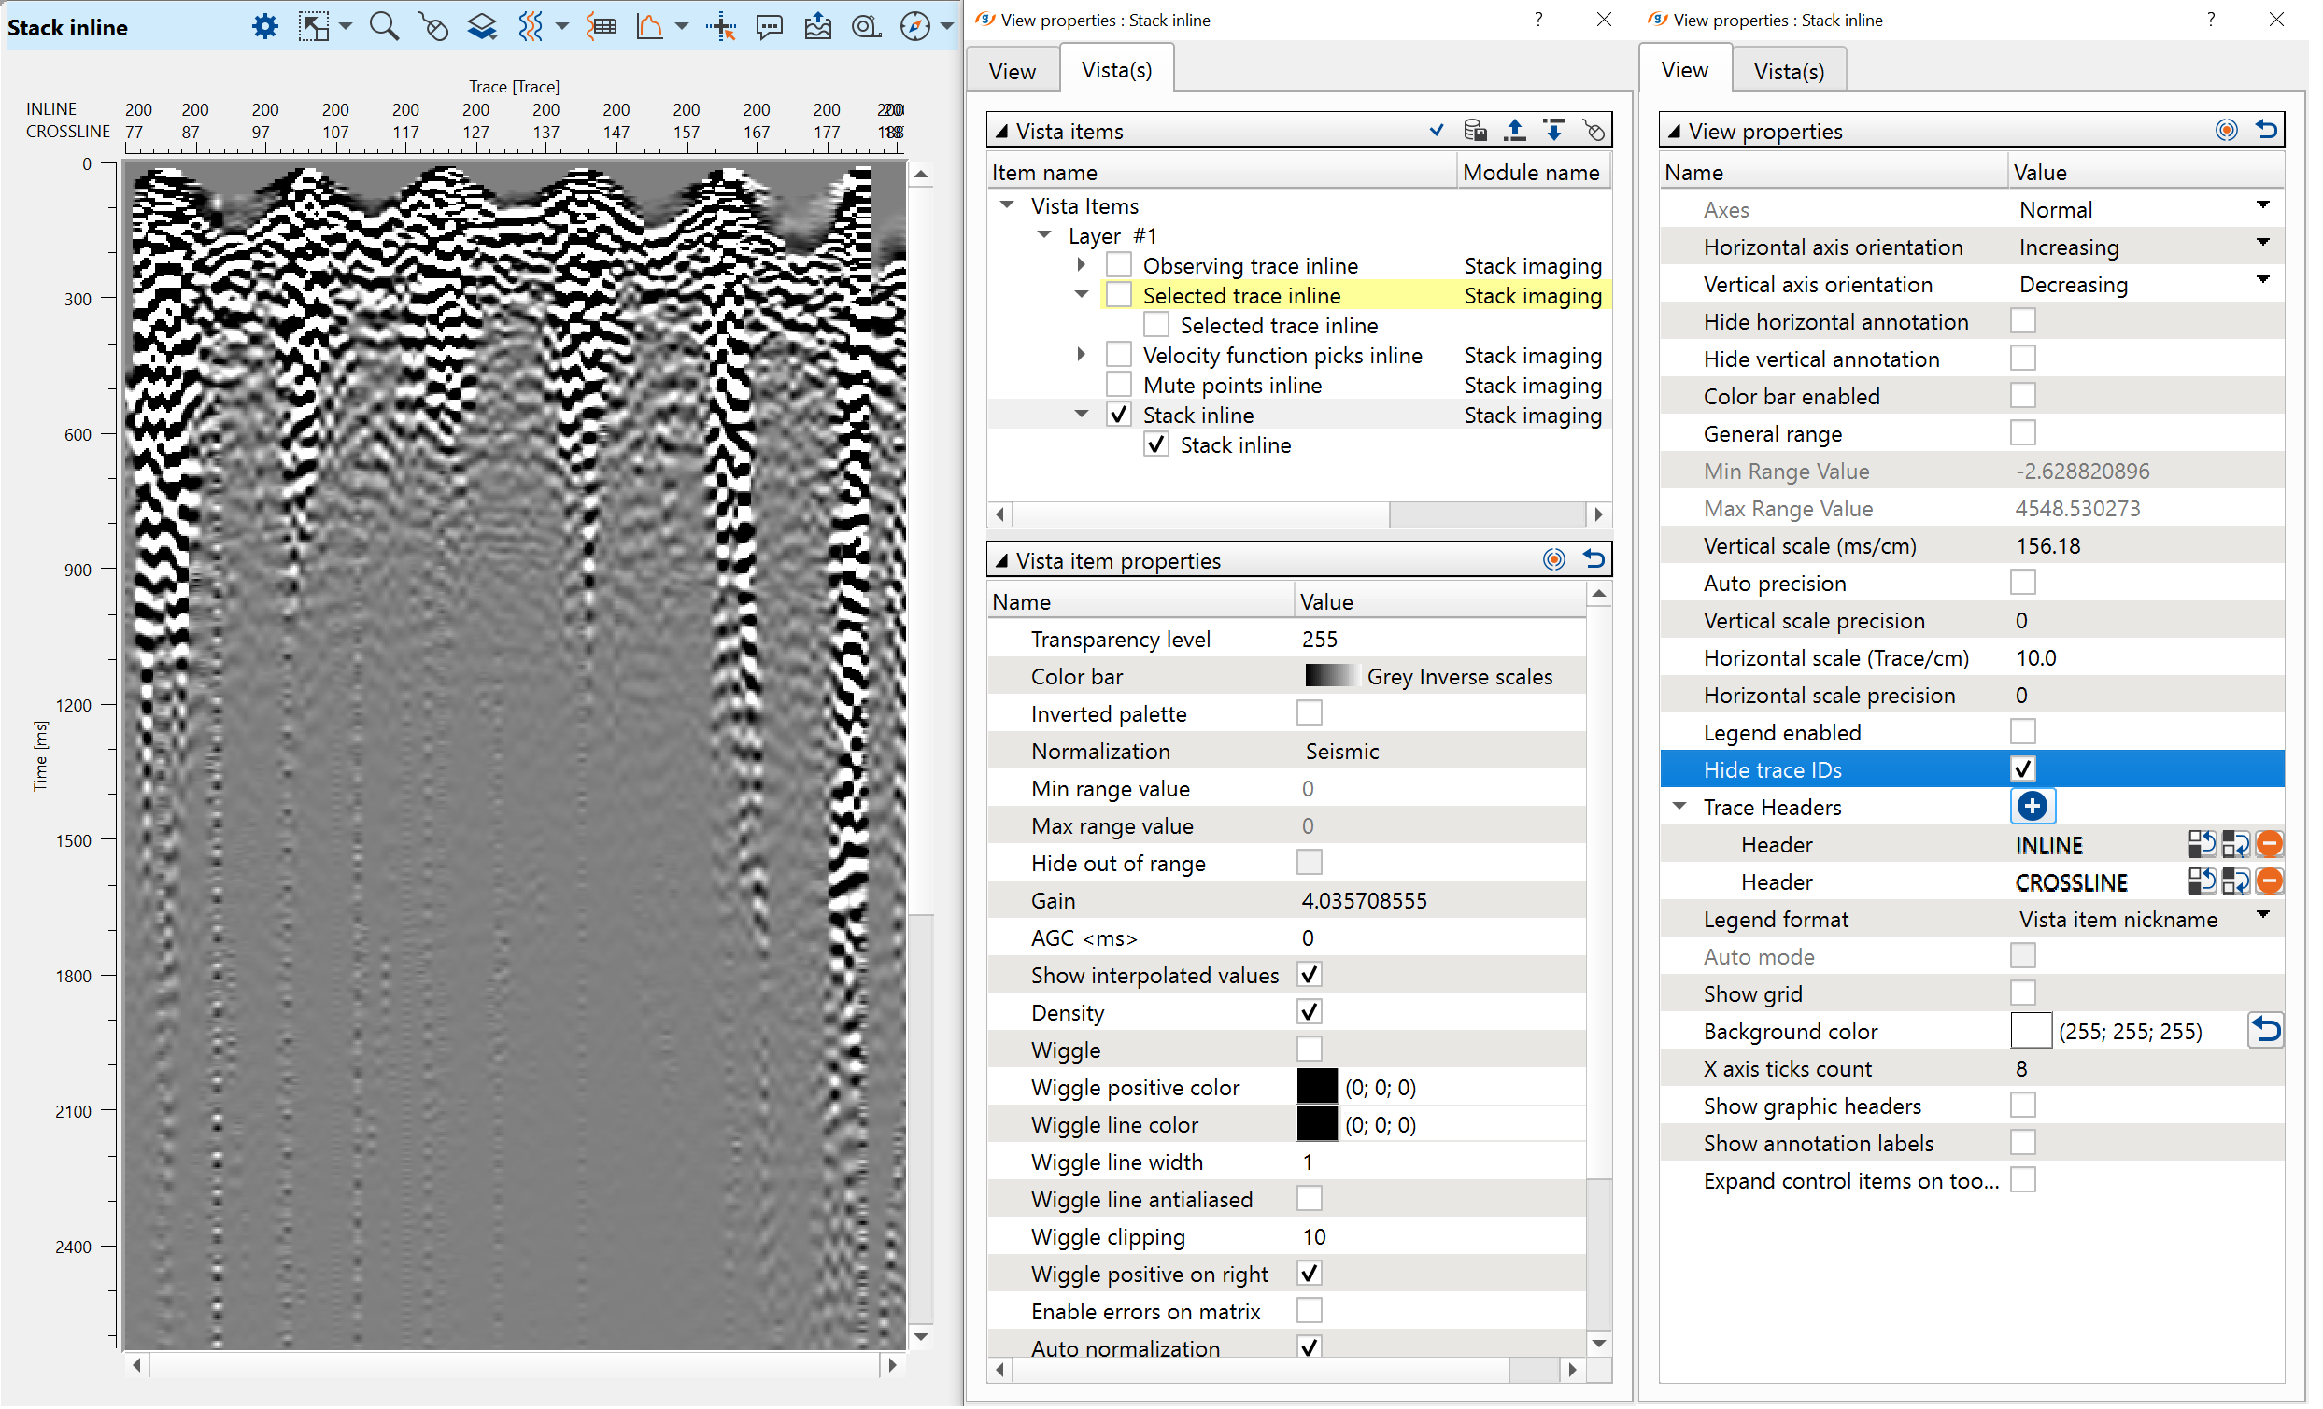Open Vista(s) tab in right panel
The height and width of the screenshot is (1409, 2323).
(1789, 71)
